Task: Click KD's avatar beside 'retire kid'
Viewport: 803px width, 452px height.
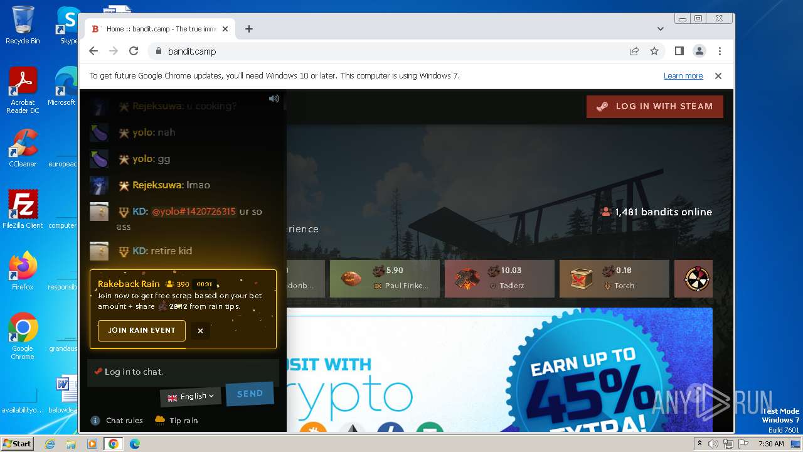Action: point(99,250)
